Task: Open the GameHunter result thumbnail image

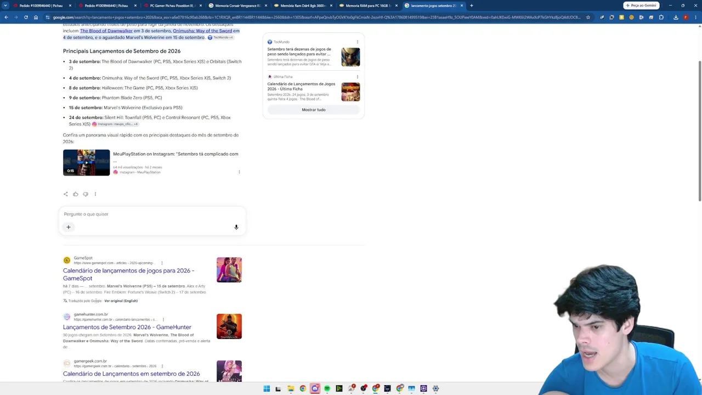Action: (229, 326)
